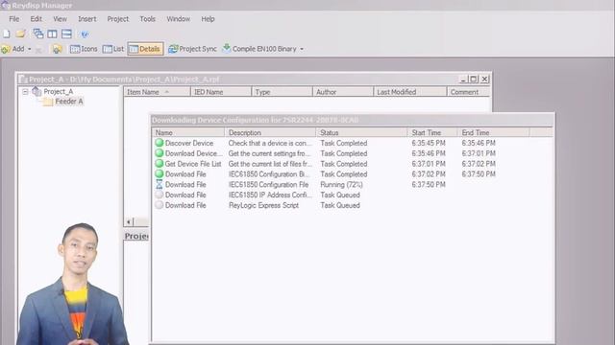The width and height of the screenshot is (615, 345).
Task: Click green icon of Download Device task
Action: [x=159, y=153]
